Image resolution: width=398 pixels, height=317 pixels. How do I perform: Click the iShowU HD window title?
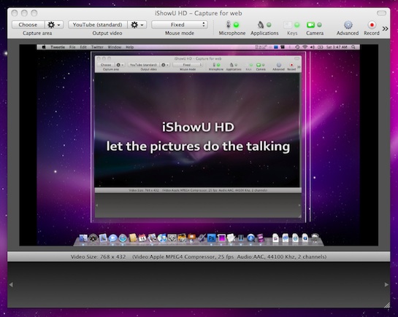tap(199, 13)
